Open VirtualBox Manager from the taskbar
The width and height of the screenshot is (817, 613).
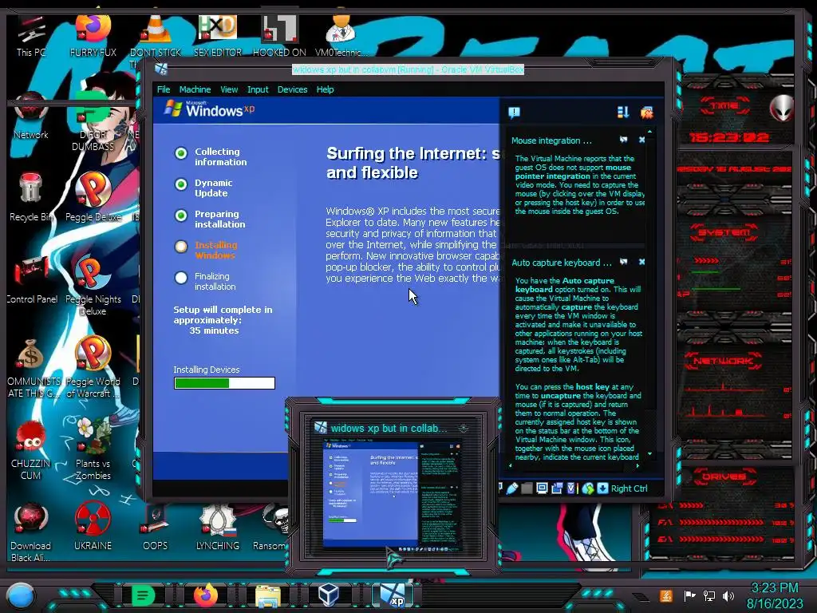tap(329, 595)
